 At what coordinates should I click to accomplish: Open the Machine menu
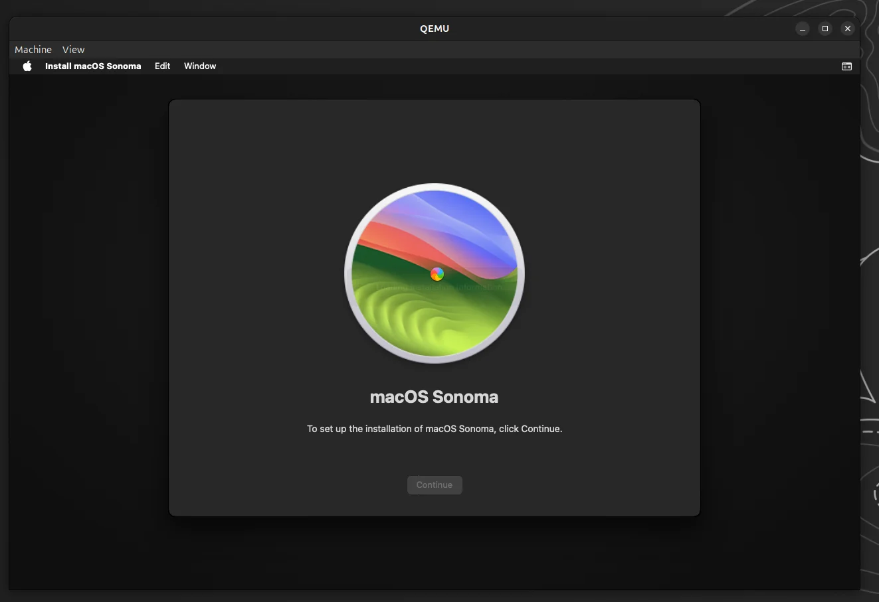(33, 49)
